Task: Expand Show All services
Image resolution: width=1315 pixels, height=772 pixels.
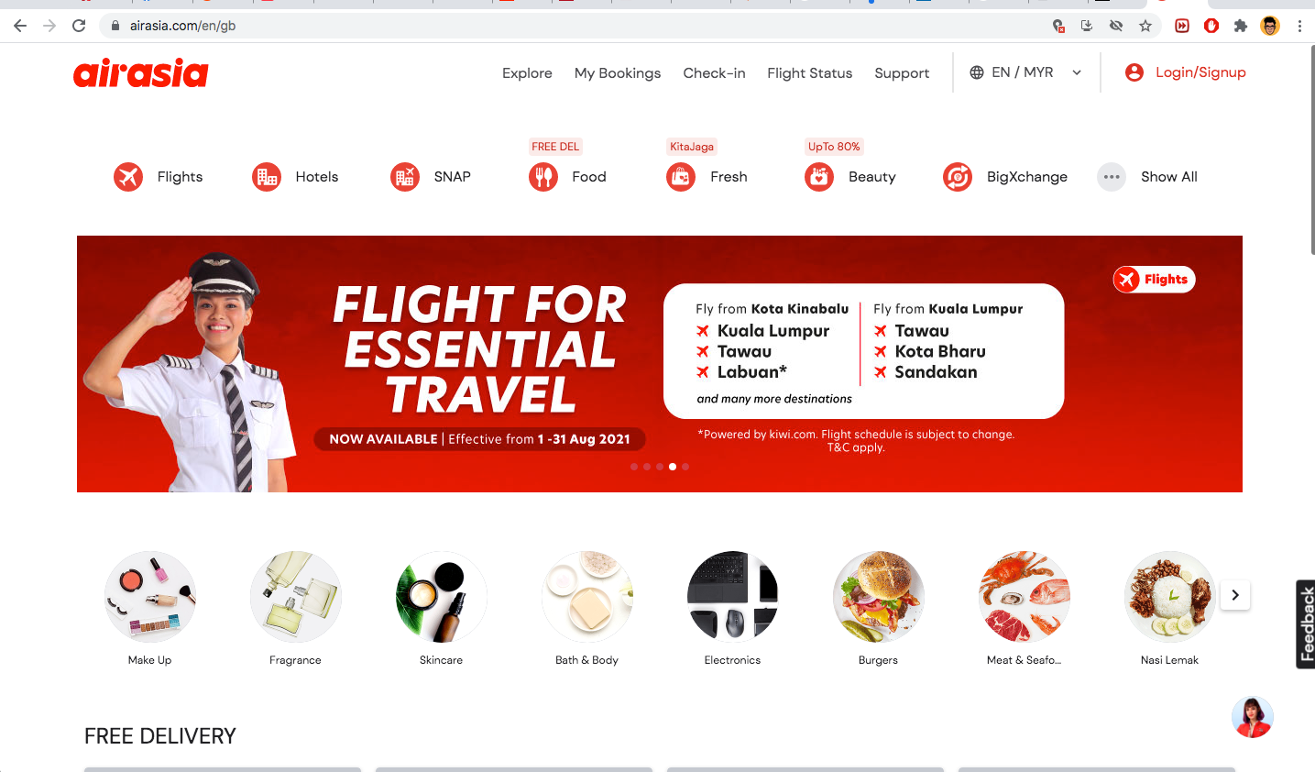Action: pyautogui.click(x=1147, y=176)
